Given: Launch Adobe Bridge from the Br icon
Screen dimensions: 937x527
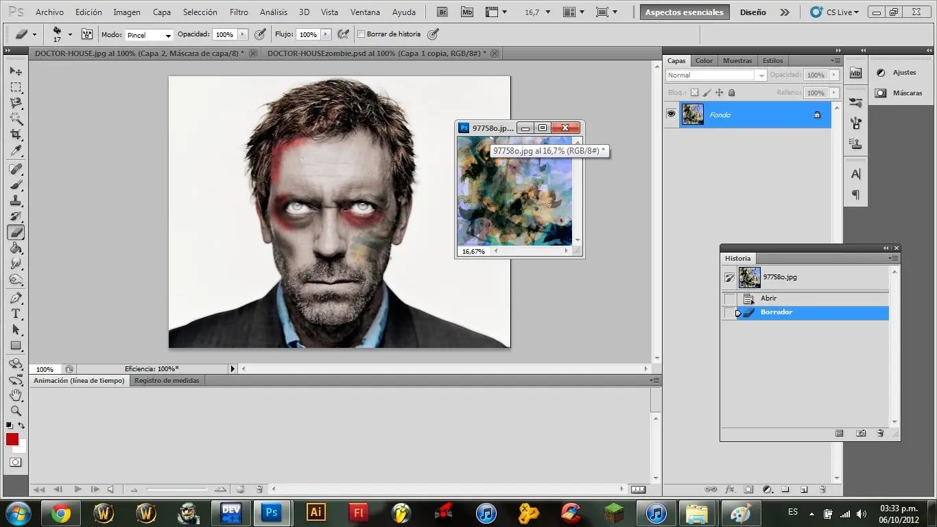Looking at the screenshot, I should click(x=442, y=12).
